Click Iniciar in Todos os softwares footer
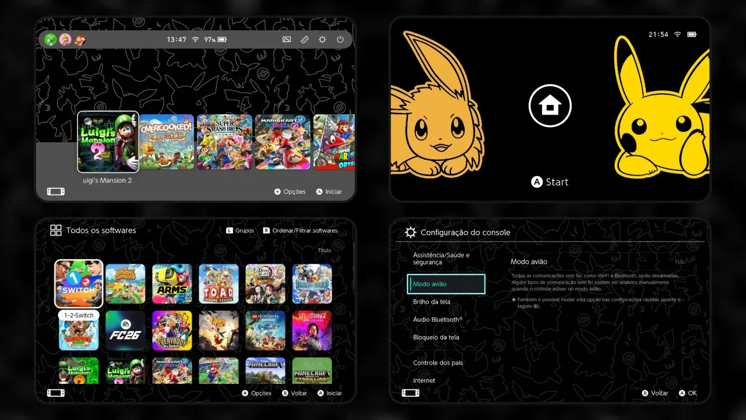 point(329,393)
